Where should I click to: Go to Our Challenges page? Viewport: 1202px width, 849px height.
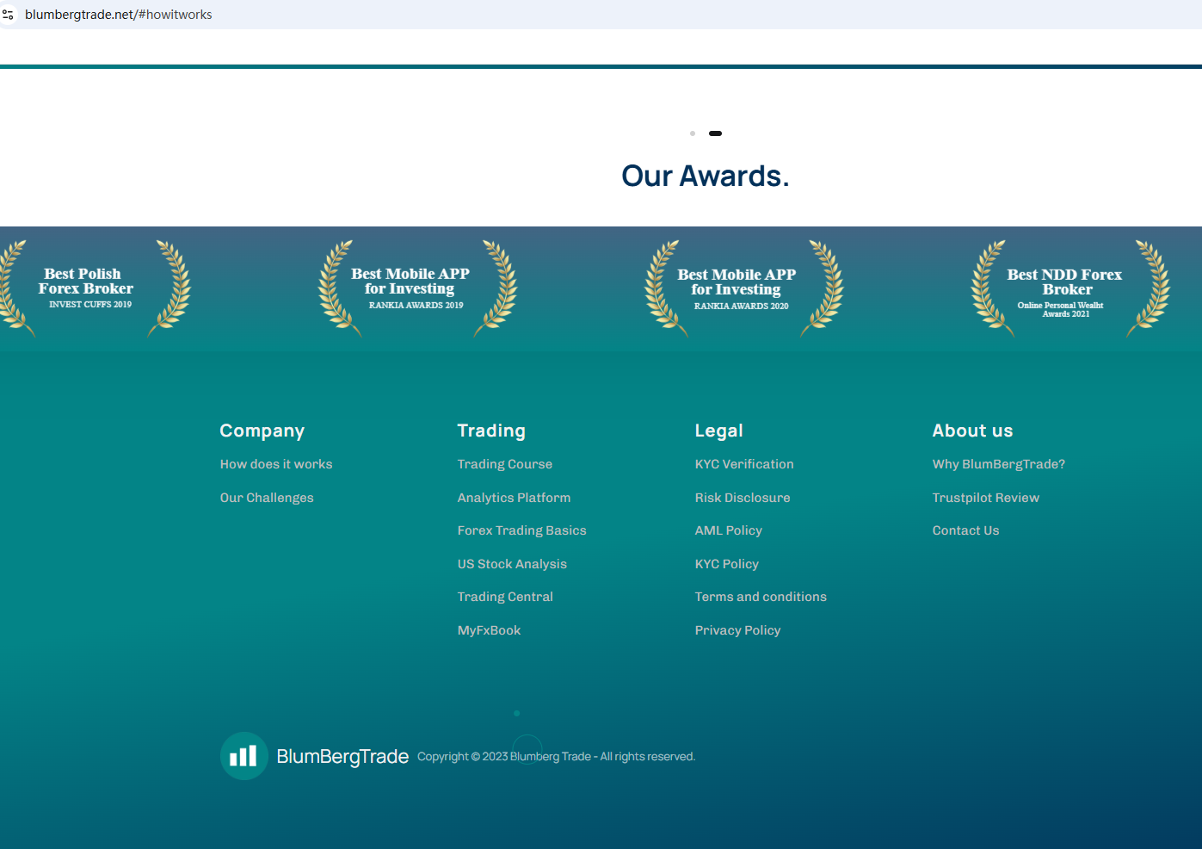tap(267, 498)
